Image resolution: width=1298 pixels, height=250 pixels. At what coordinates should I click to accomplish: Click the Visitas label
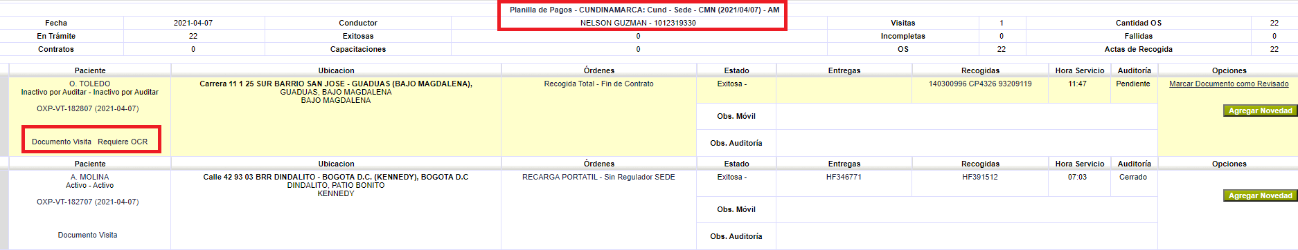[903, 23]
